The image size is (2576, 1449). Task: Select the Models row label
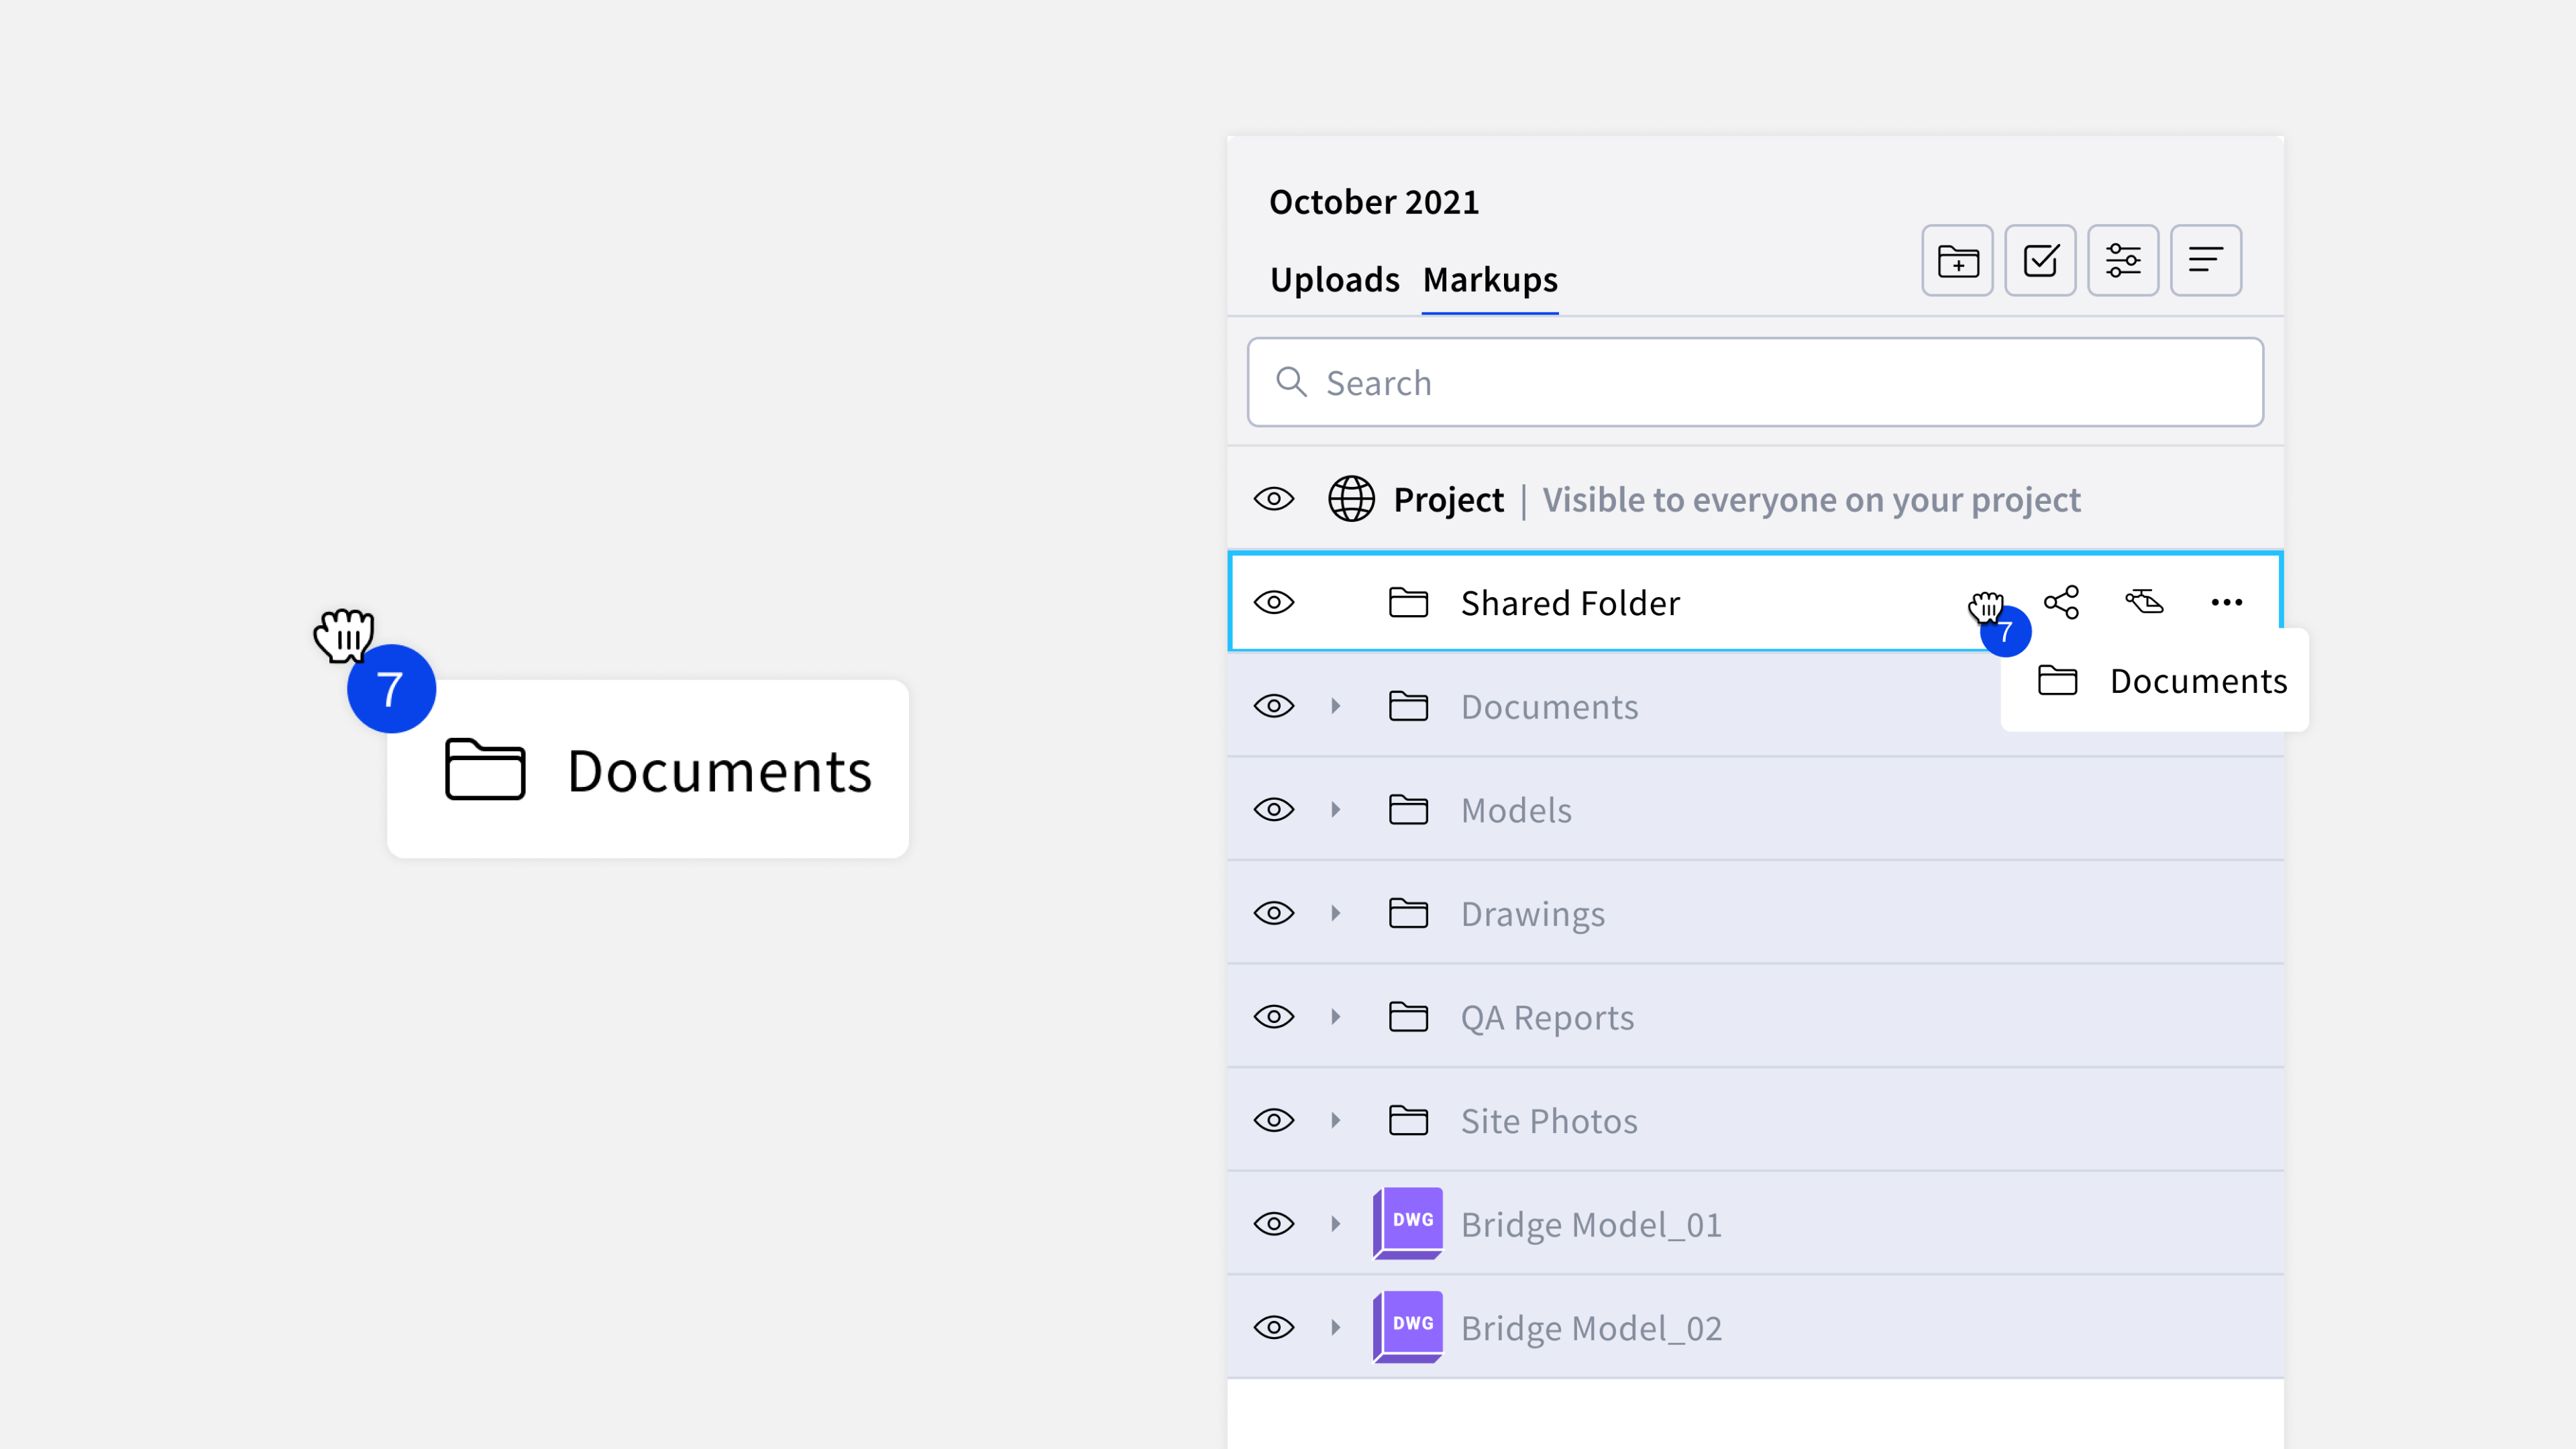point(1516,810)
